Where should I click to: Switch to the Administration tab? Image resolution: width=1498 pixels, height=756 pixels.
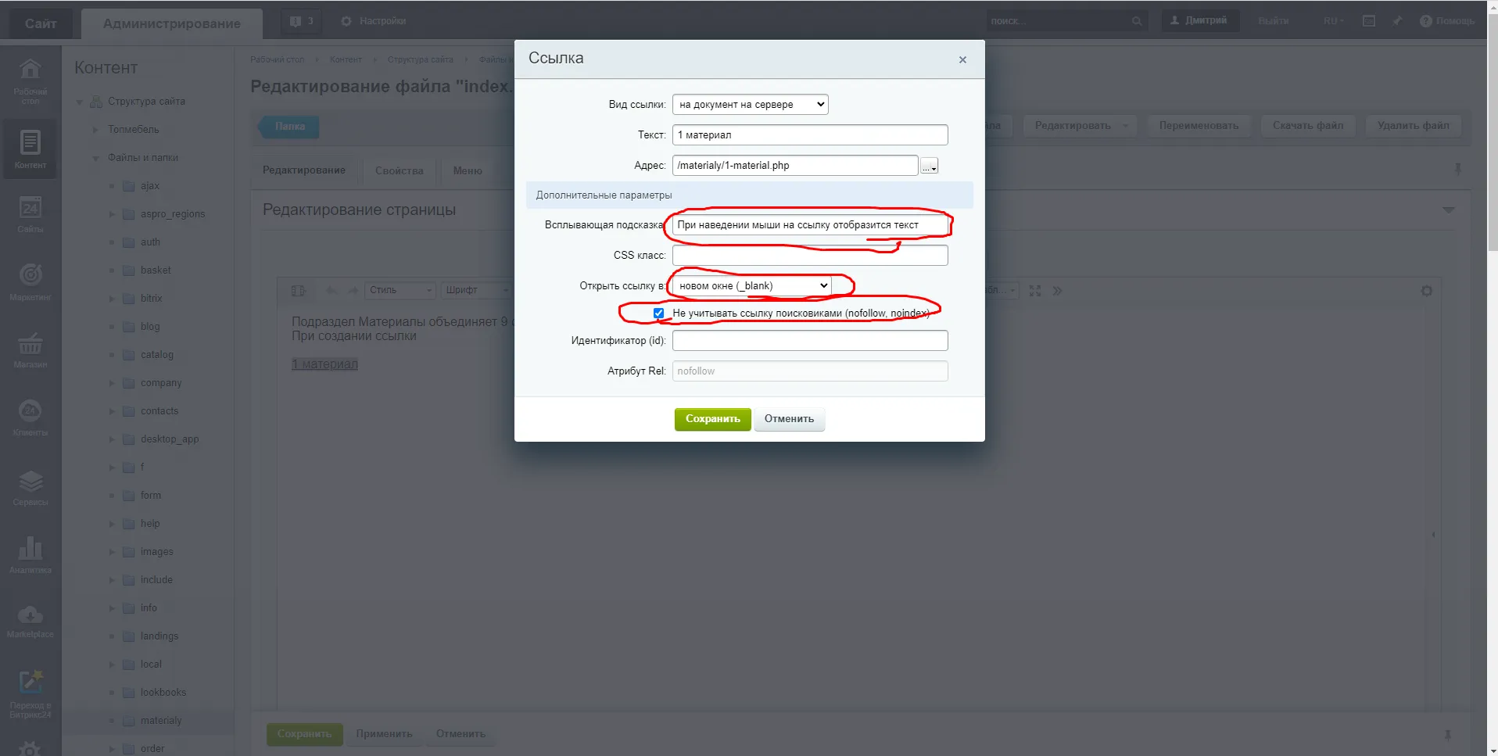click(x=172, y=23)
